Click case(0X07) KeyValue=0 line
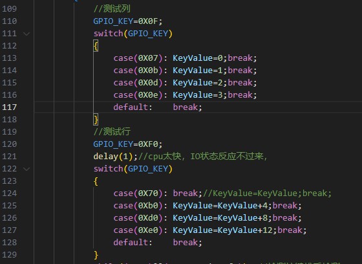Screen dimensions: 362x264 tap(185, 58)
